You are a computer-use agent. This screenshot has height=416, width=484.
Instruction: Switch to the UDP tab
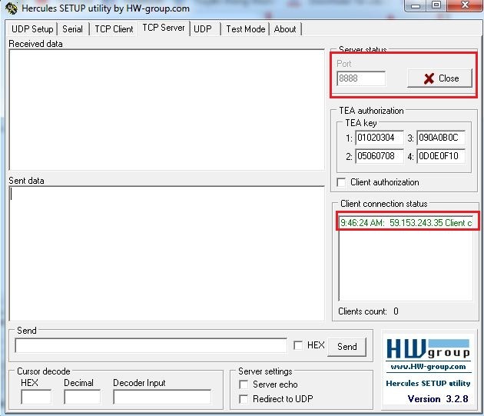click(203, 29)
